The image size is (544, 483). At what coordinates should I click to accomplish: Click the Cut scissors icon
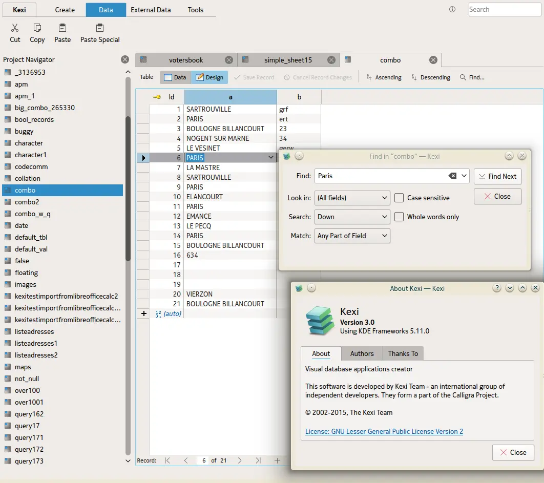click(15, 28)
